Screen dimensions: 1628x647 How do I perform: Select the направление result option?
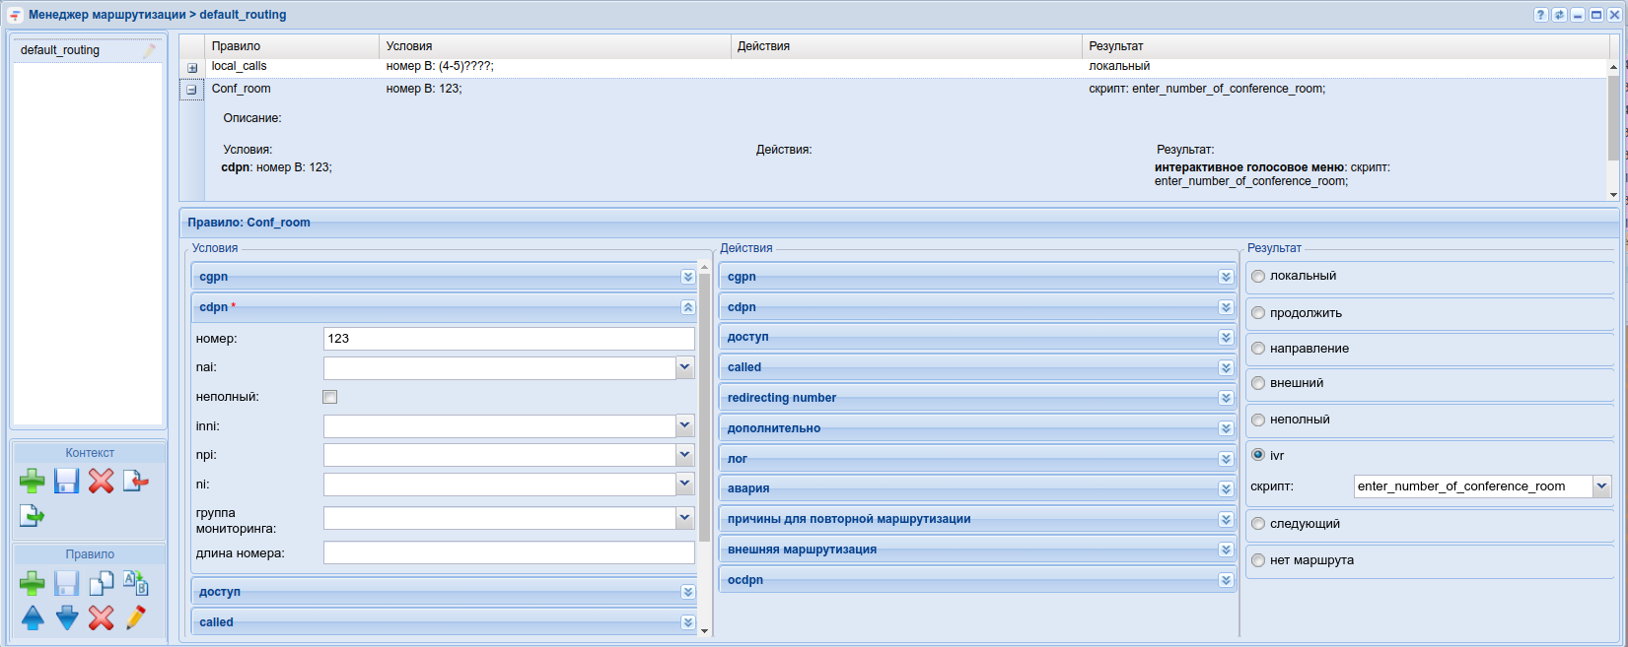pos(1258,349)
